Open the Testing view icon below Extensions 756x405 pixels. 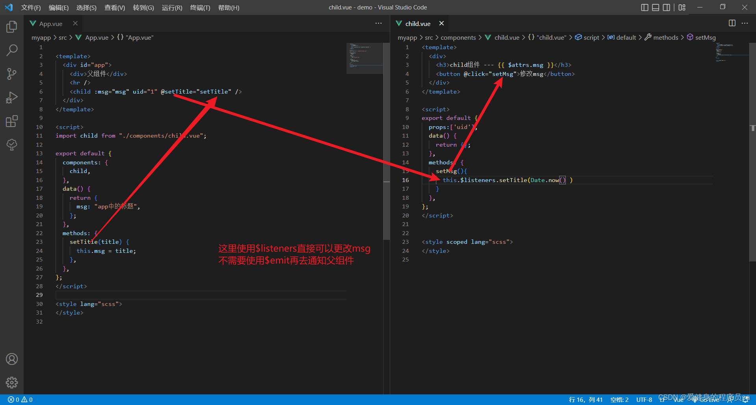point(12,145)
